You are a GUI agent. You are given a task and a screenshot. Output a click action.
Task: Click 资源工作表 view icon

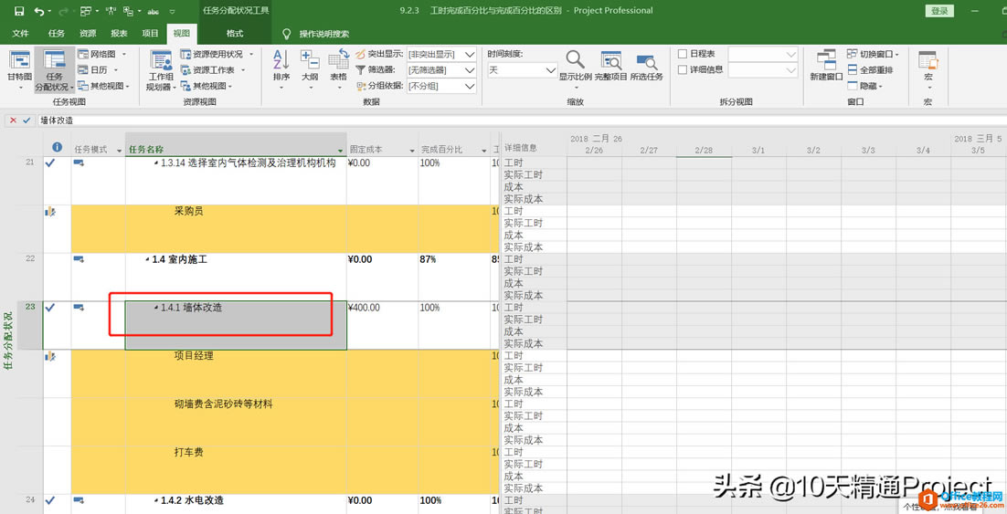click(x=185, y=70)
